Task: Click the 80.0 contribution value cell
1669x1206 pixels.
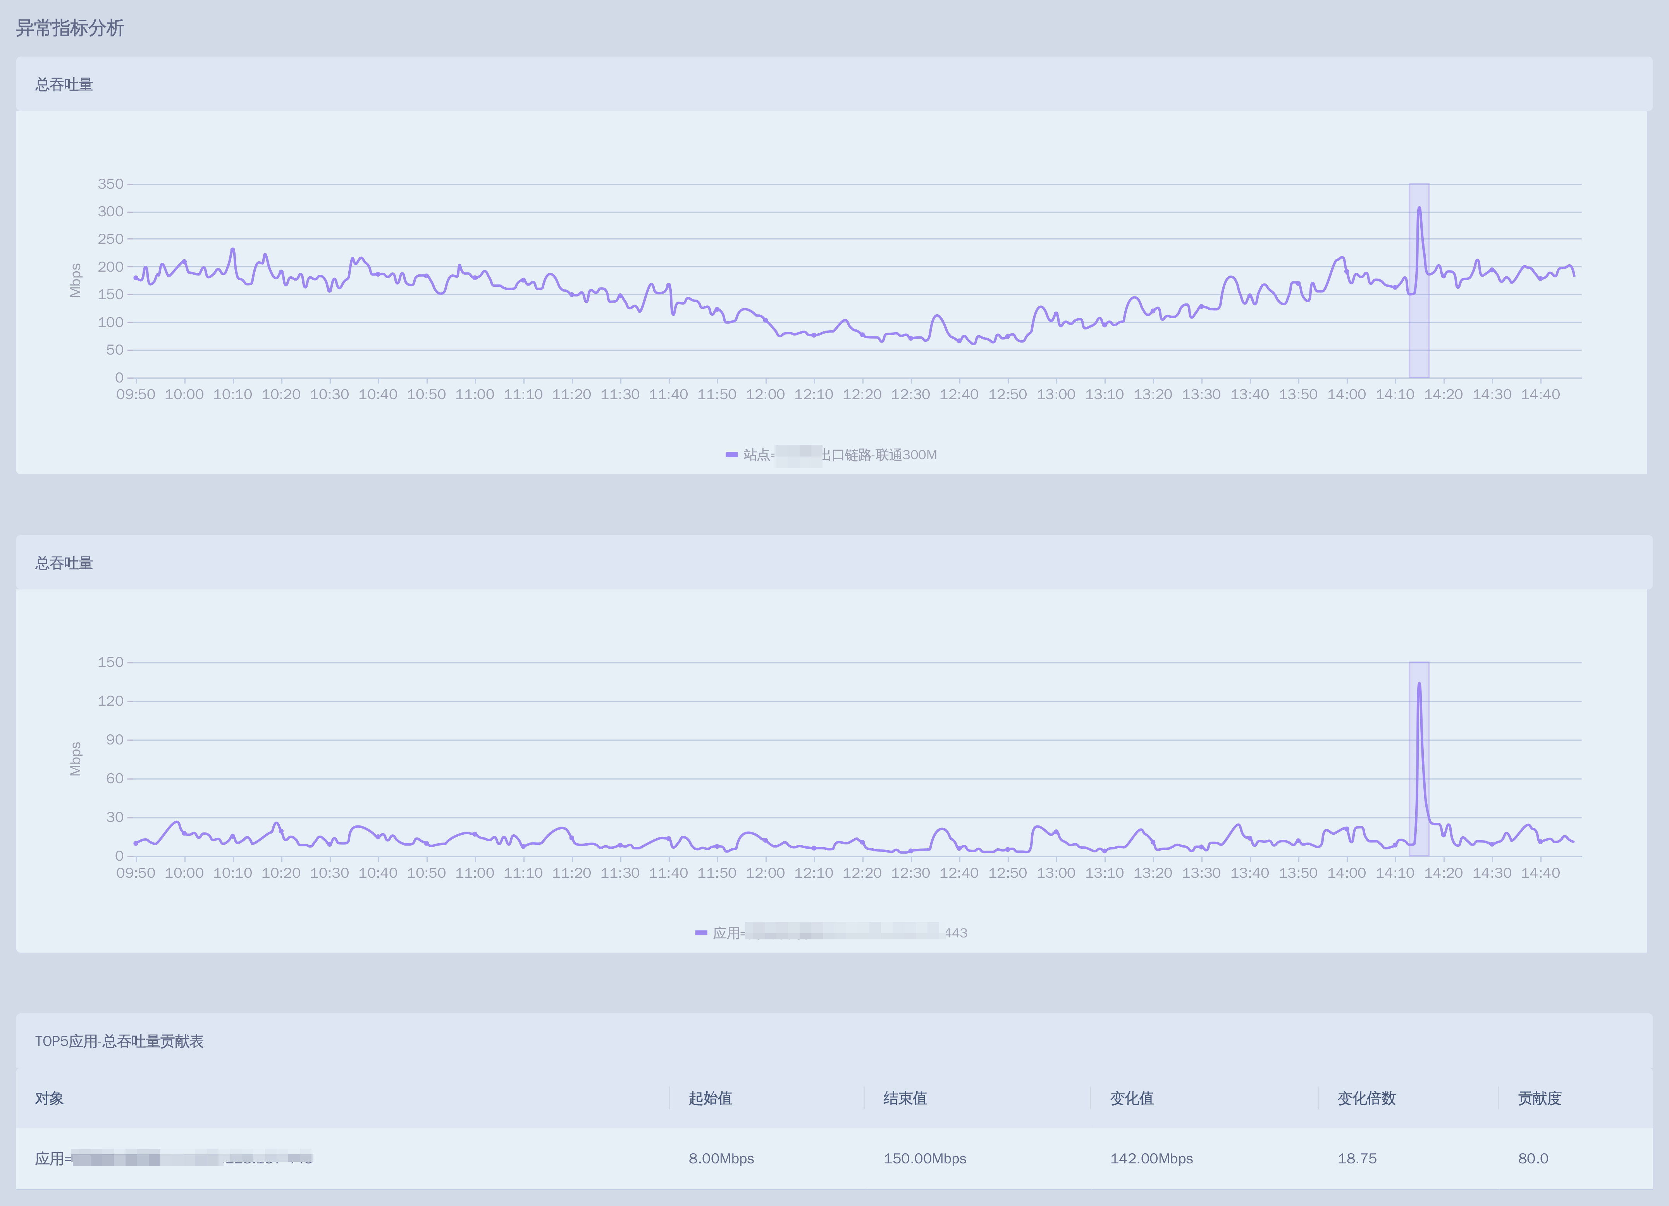Action: click(x=1533, y=1158)
